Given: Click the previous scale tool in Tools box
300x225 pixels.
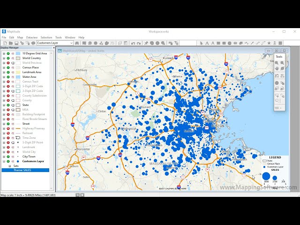Looking at the screenshot, I should (x=277, y=75).
